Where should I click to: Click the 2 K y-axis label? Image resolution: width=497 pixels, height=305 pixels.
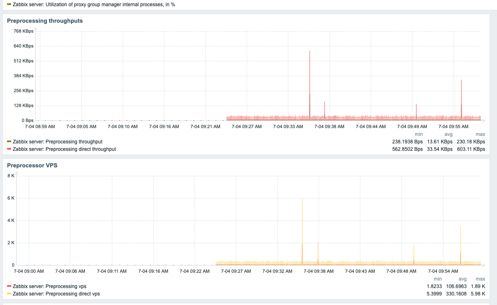pos(11,243)
